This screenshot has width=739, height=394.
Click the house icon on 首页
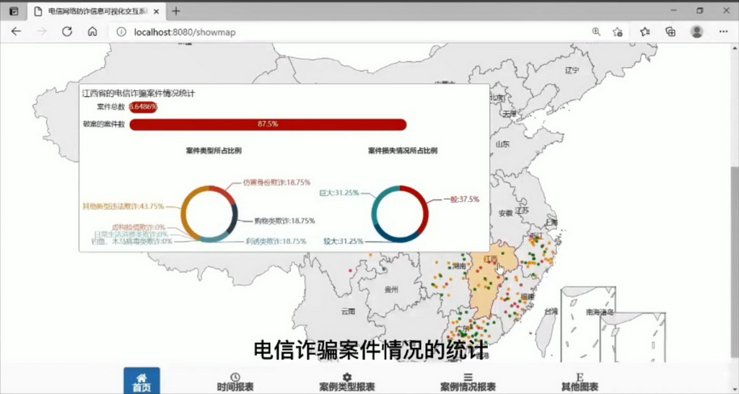coord(141,377)
